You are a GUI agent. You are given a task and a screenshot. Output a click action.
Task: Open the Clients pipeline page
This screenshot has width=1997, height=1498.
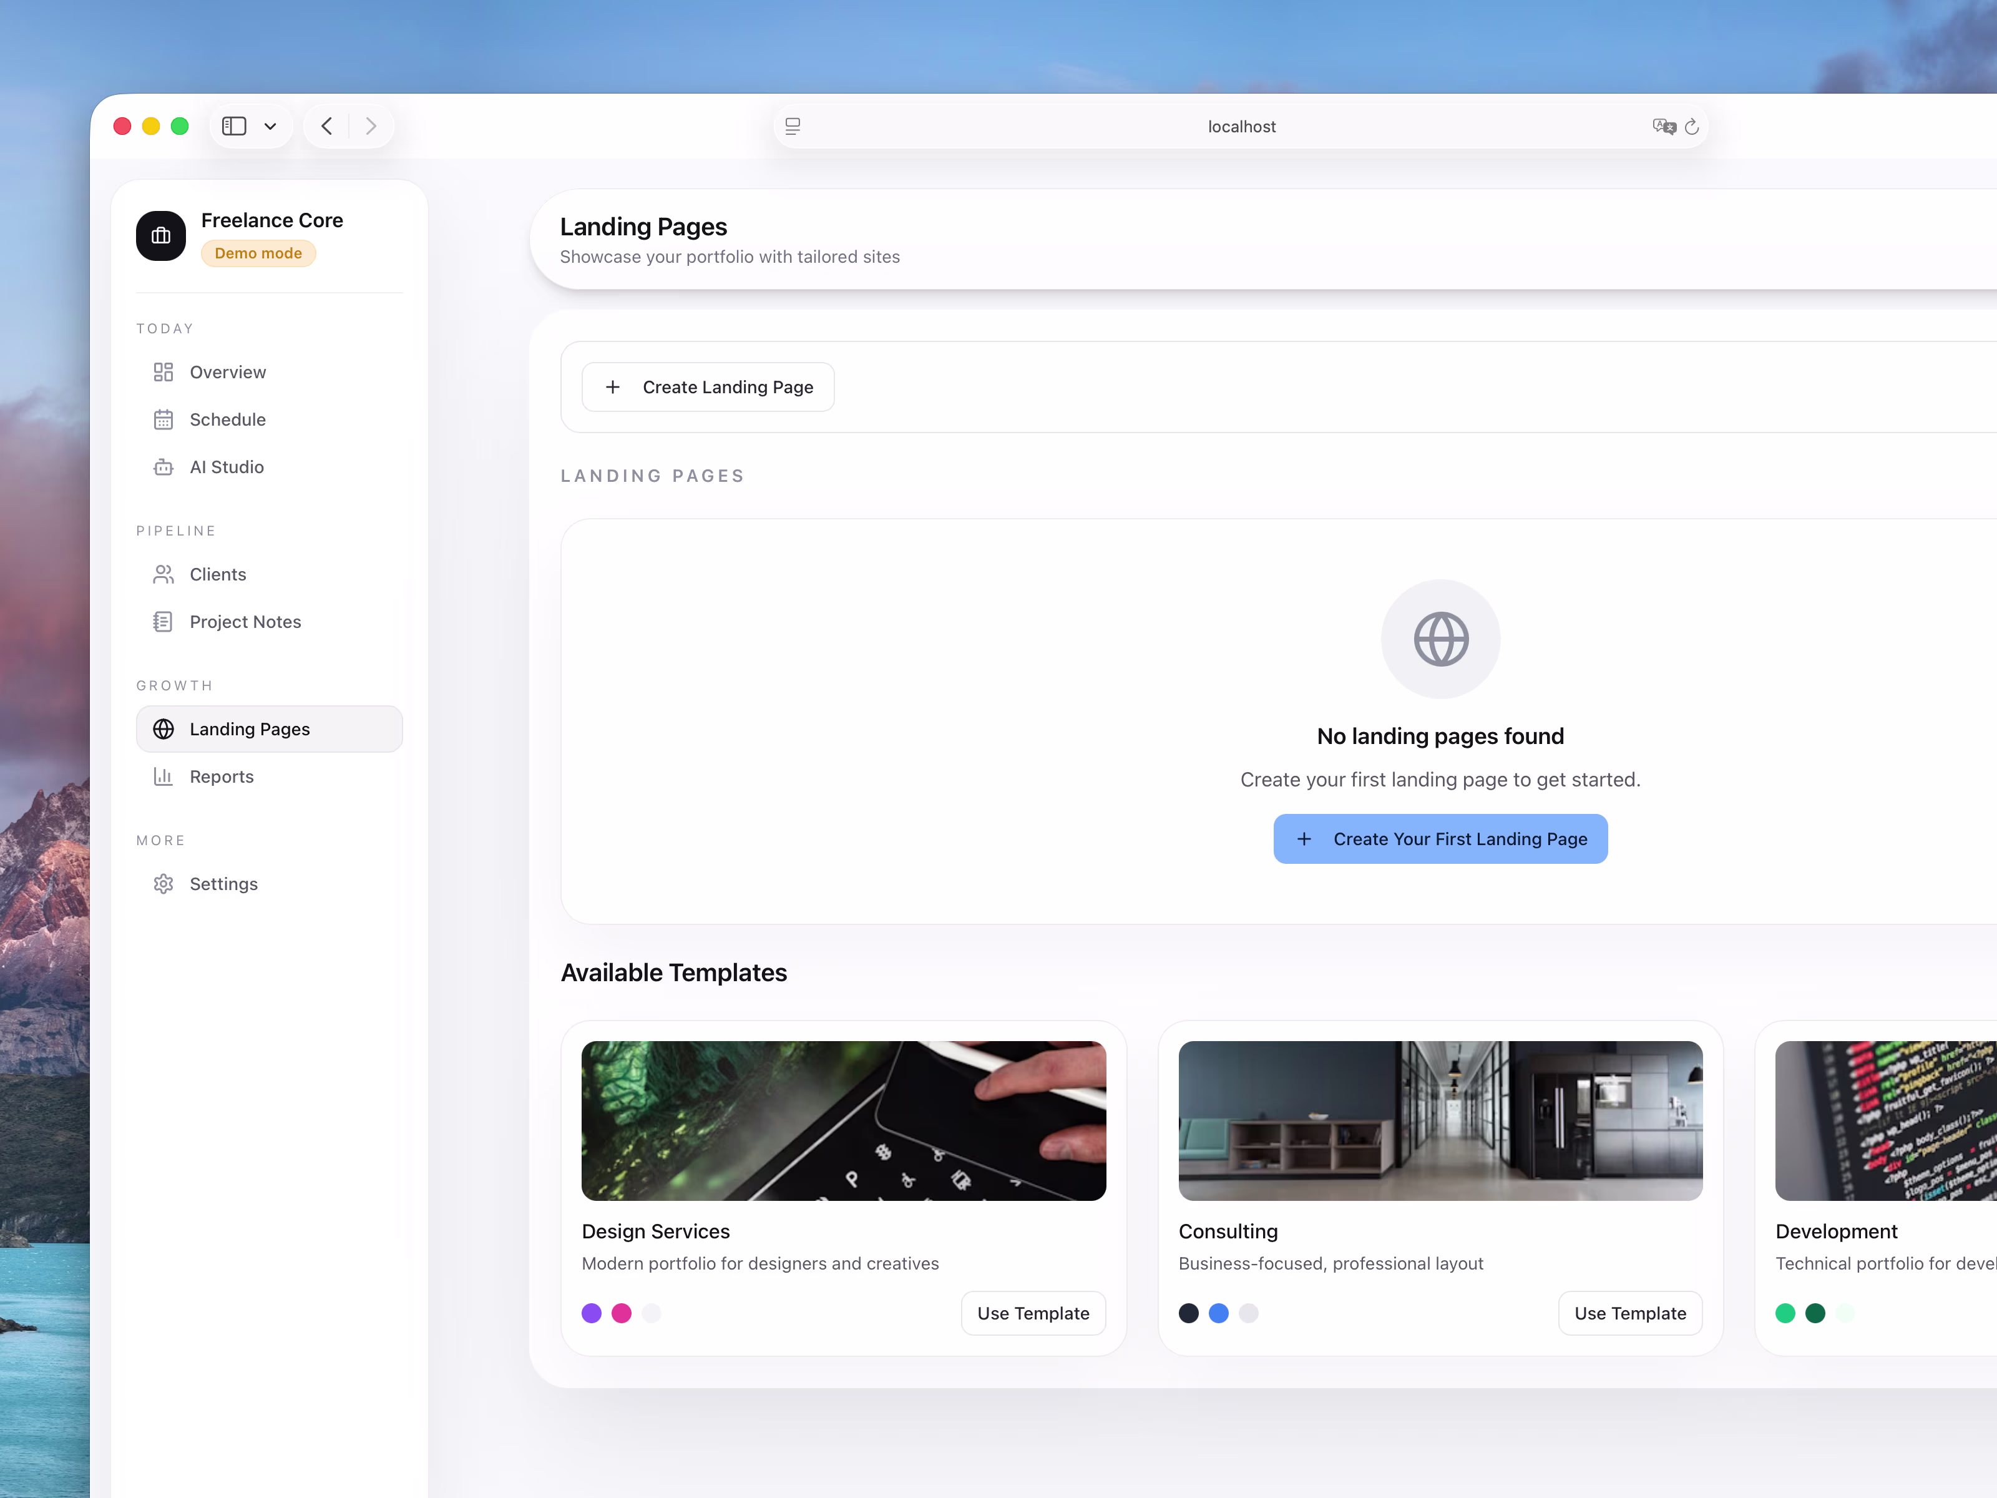coord(218,574)
